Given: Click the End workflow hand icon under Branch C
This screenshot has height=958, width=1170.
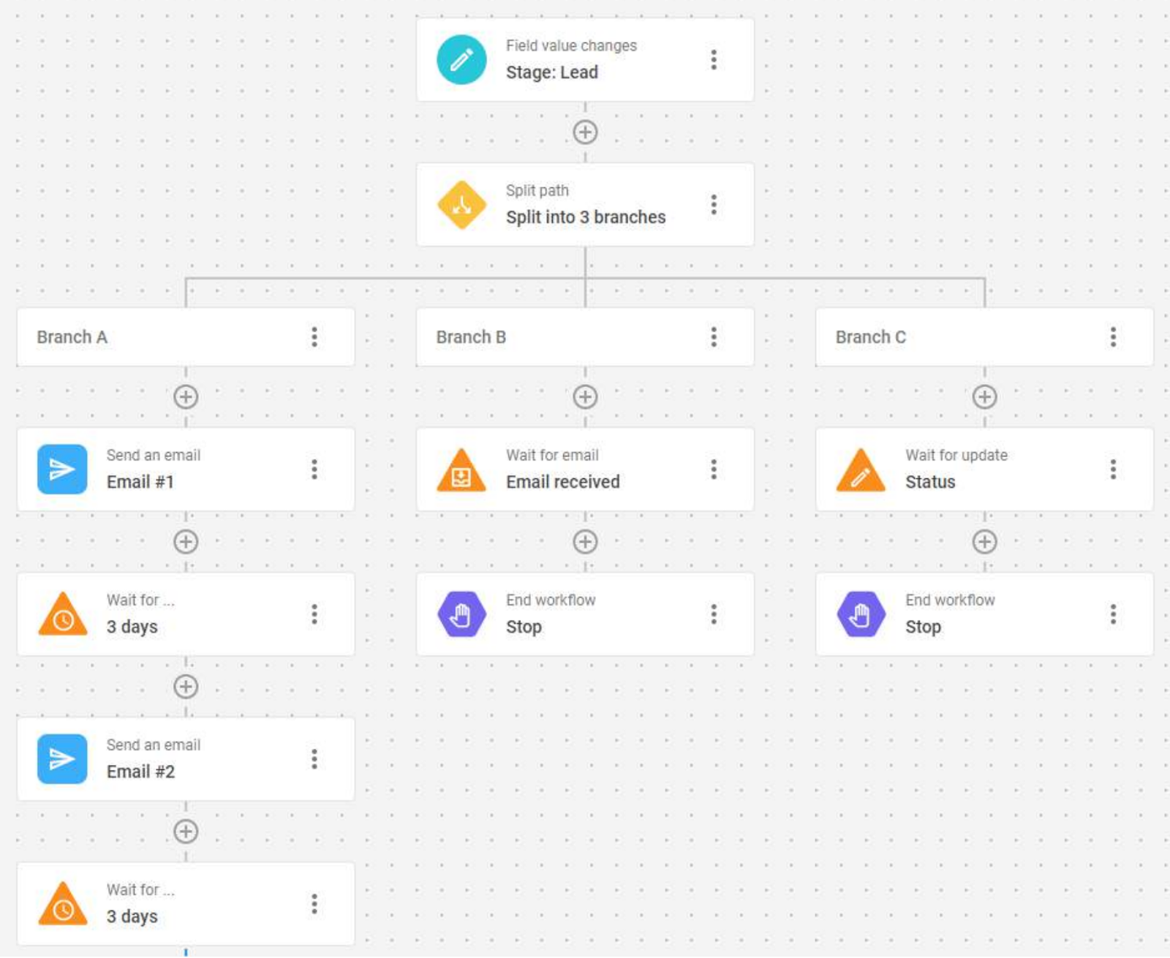Looking at the screenshot, I should click(861, 614).
